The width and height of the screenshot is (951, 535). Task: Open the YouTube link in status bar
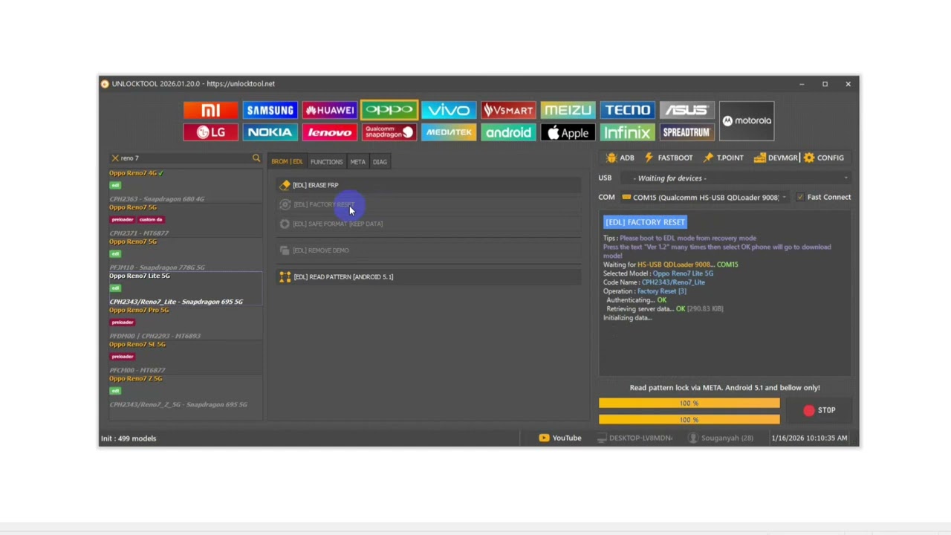pos(560,438)
